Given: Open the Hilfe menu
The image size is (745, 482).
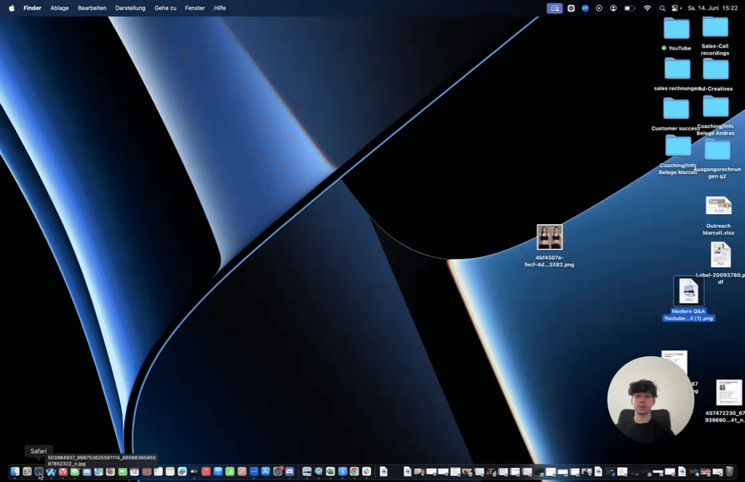Looking at the screenshot, I should pos(220,8).
